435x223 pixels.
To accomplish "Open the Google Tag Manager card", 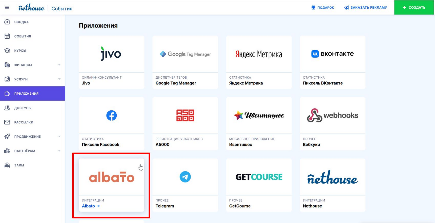I will (x=185, y=62).
